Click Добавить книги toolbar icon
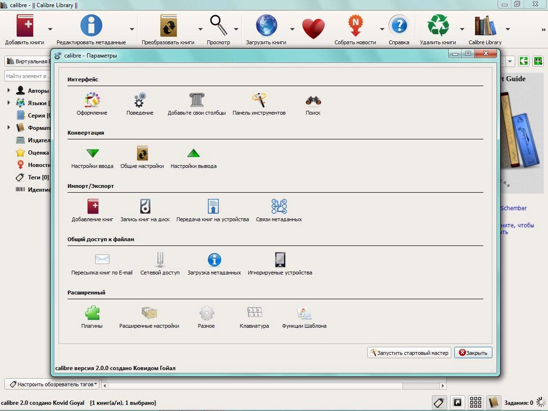This screenshot has height=411, width=548. pos(25,29)
